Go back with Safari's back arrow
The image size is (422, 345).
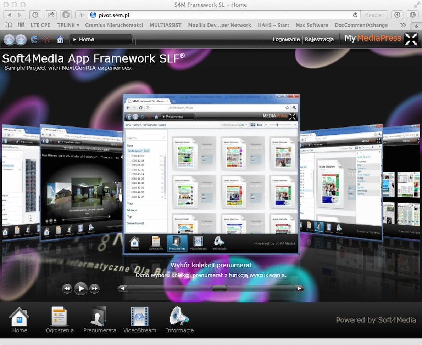tap(9, 15)
